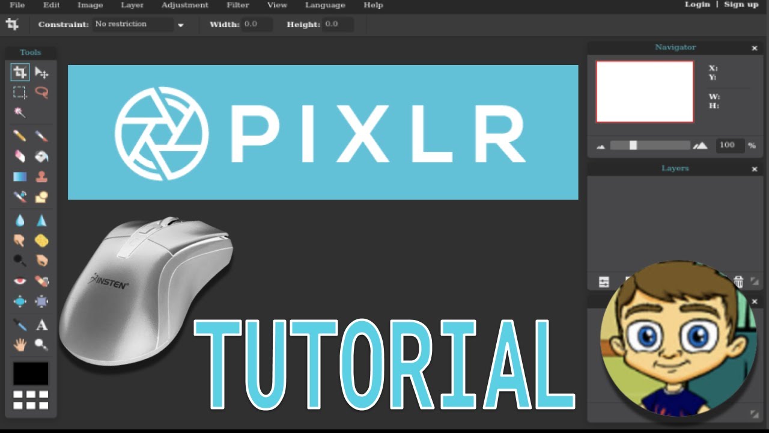Close the Navigator panel
The width and height of the screenshot is (769, 433).
[x=755, y=48]
